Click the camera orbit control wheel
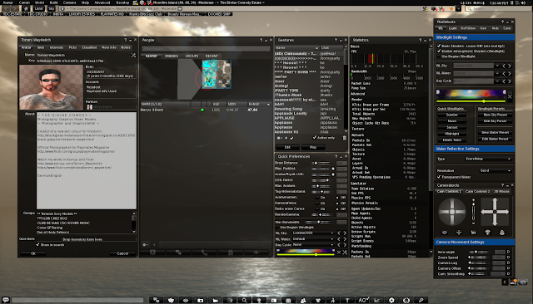Viewport: 533px width, 304px height. coord(451,212)
